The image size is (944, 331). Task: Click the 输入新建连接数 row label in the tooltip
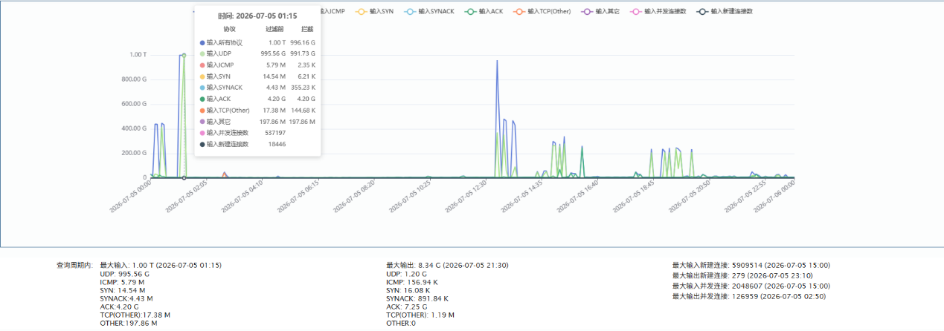click(228, 143)
